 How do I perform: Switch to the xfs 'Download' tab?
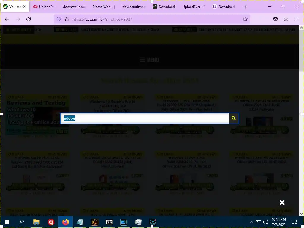pyautogui.click(x=164, y=7)
